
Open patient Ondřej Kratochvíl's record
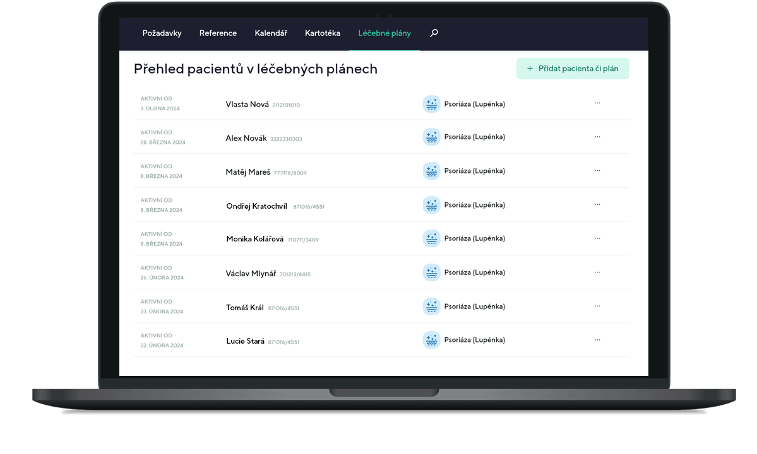[x=256, y=206]
